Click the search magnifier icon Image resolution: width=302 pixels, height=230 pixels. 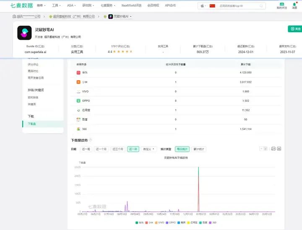coord(261,6)
